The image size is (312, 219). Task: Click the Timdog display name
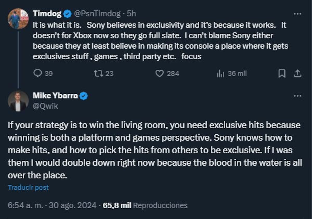pyautogui.click(x=48, y=14)
